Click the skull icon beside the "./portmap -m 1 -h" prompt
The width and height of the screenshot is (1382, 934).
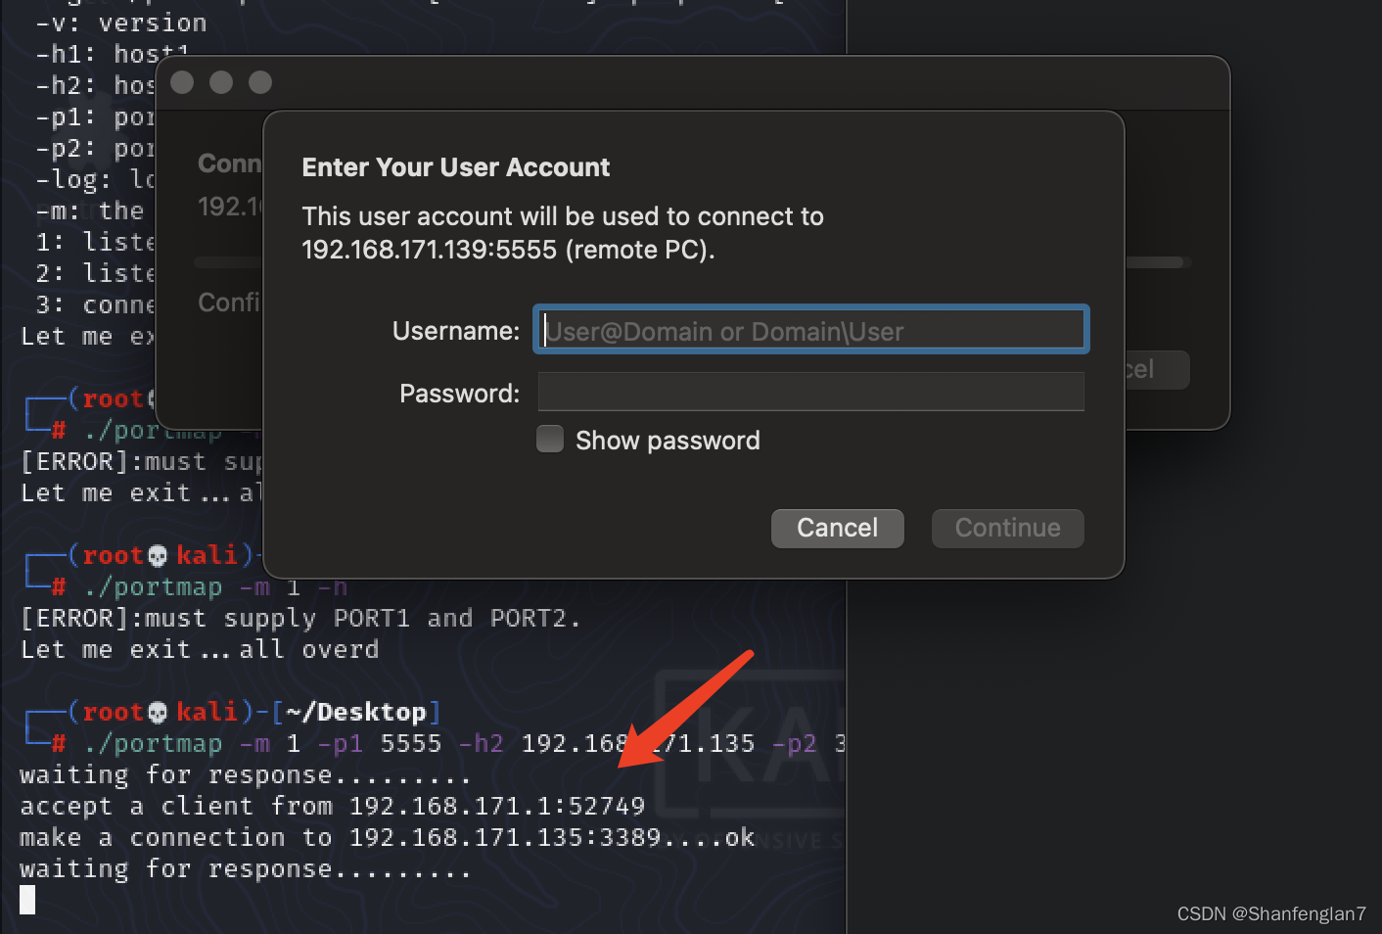(158, 556)
